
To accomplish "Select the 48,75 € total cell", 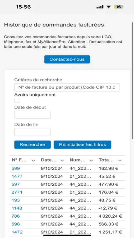I will [x=107, y=200].
